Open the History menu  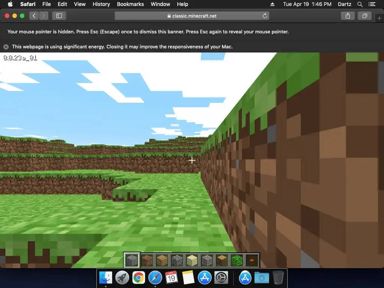point(101,4)
